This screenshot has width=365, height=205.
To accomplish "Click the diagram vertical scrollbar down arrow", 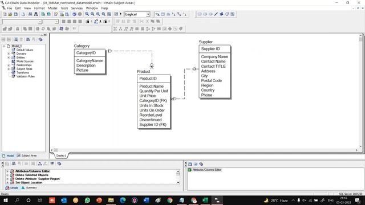I will [x=360, y=146].
